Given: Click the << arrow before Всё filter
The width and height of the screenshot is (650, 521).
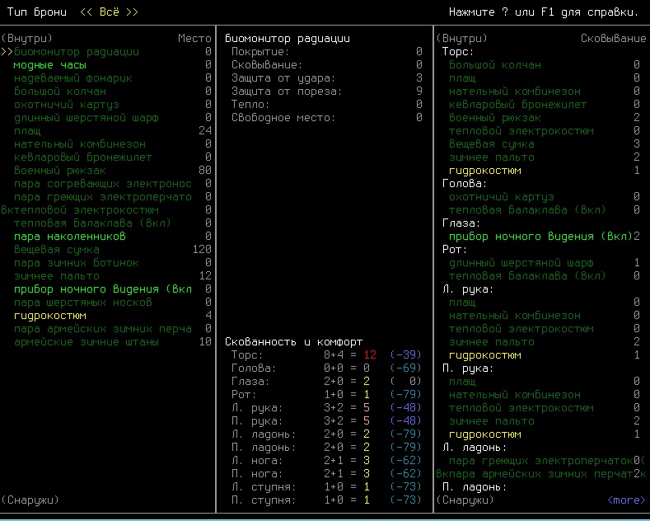Looking at the screenshot, I should point(87,12).
